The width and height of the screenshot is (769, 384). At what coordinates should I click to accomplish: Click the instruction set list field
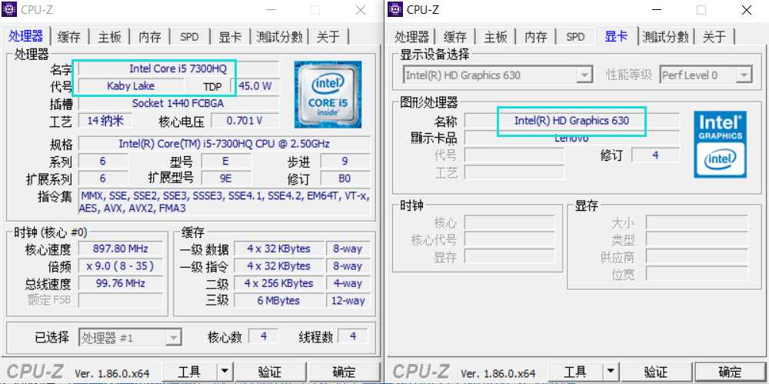click(224, 202)
